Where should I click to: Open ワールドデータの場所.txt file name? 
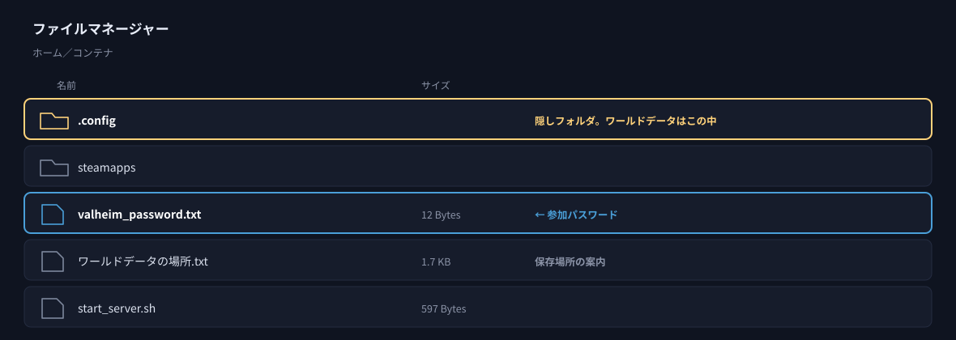[x=143, y=261]
